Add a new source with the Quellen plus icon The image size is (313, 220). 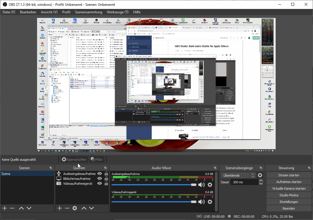[59, 208]
